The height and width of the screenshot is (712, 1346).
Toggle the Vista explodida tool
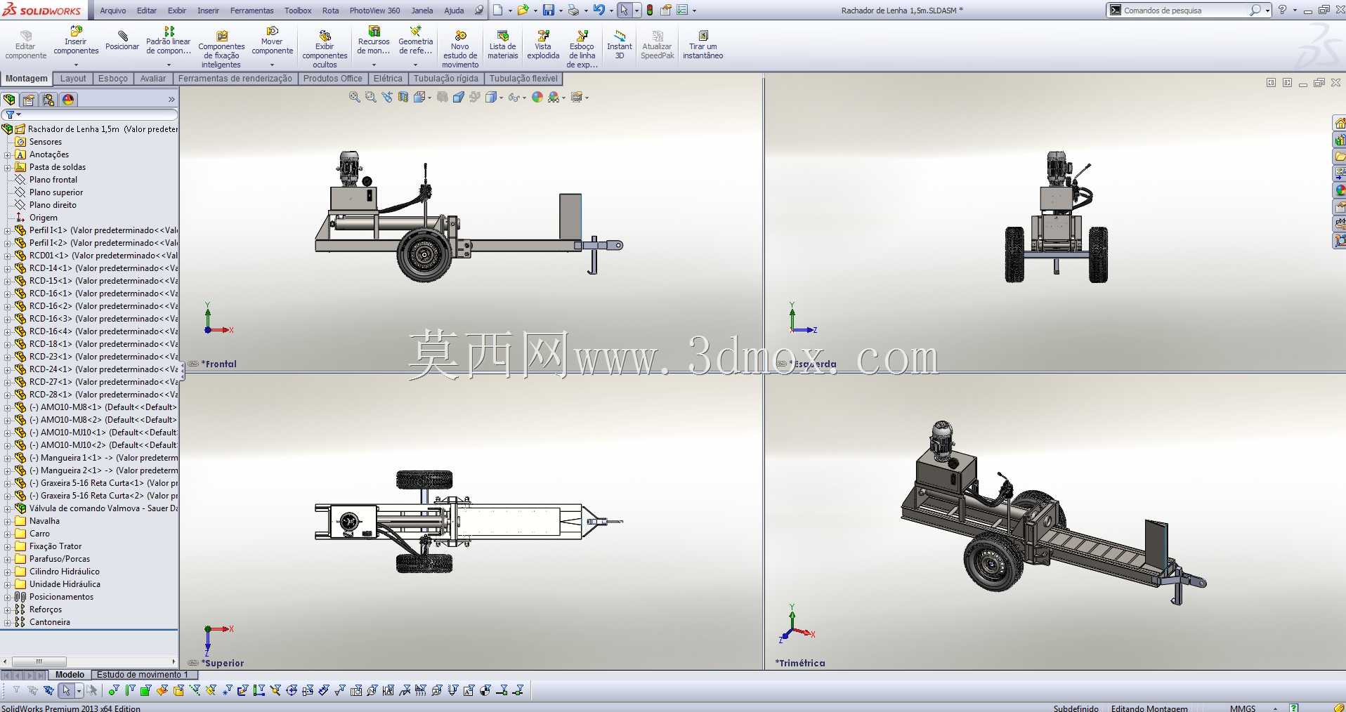click(x=543, y=45)
